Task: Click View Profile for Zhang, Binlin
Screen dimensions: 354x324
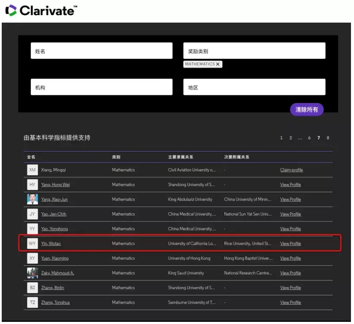Action: click(290, 288)
